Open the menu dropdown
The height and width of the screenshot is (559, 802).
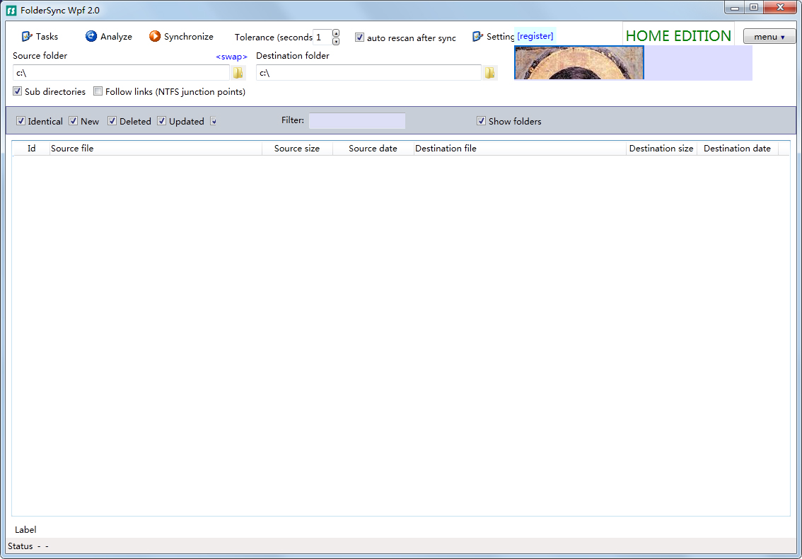[x=769, y=36]
